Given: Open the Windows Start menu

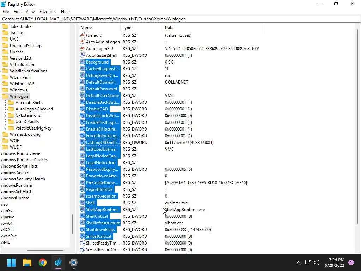Looking at the screenshot, I should tap(11, 263).
